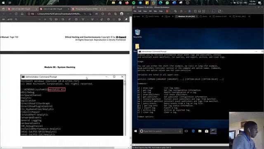
Task: Open the browser Home page icon
Action: coord(22,14)
